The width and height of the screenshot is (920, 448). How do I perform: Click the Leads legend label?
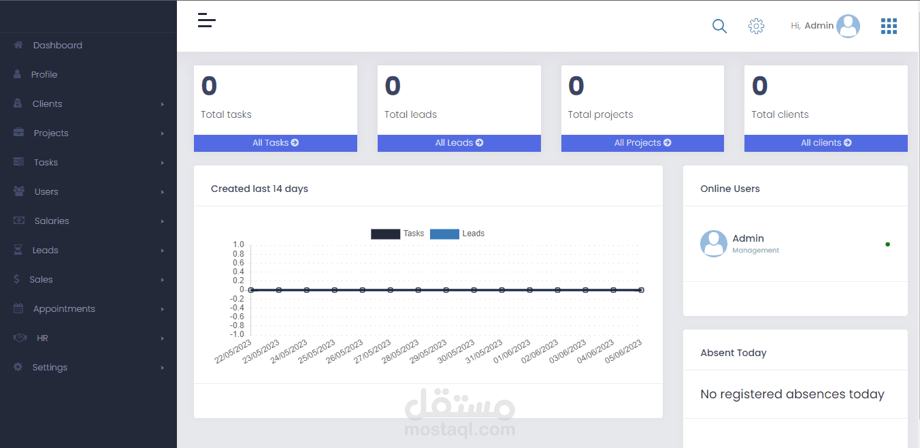pos(474,234)
